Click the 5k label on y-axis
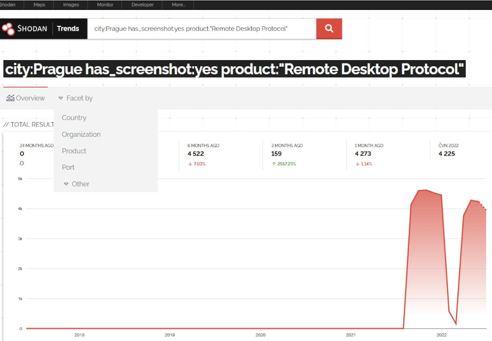 (20, 179)
